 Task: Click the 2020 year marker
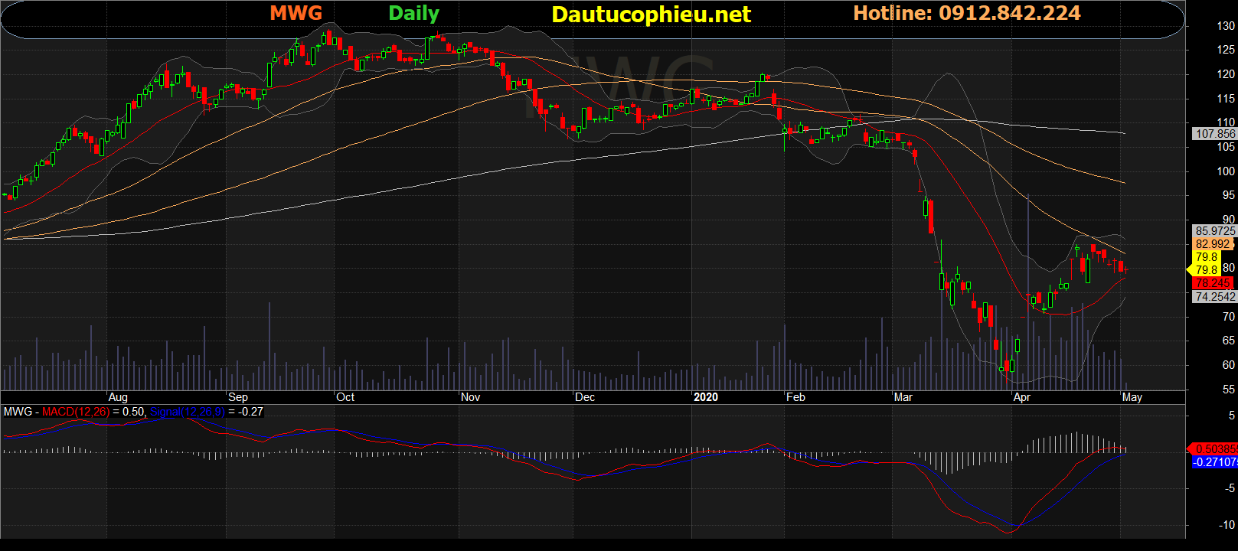coord(705,397)
